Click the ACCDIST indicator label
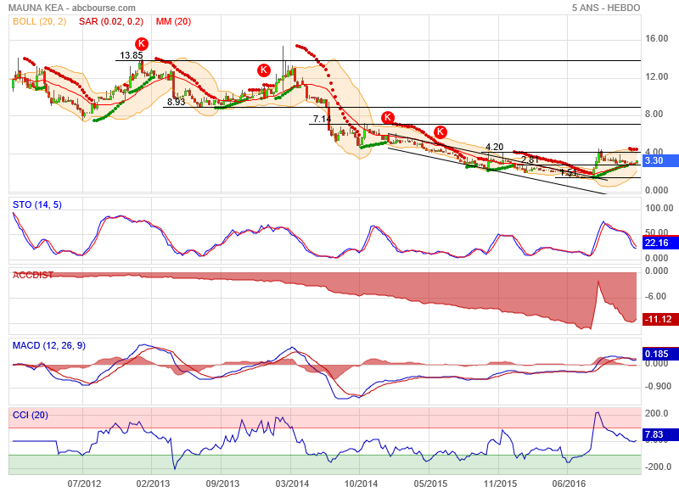This screenshot has height=492, width=679. click(33, 275)
